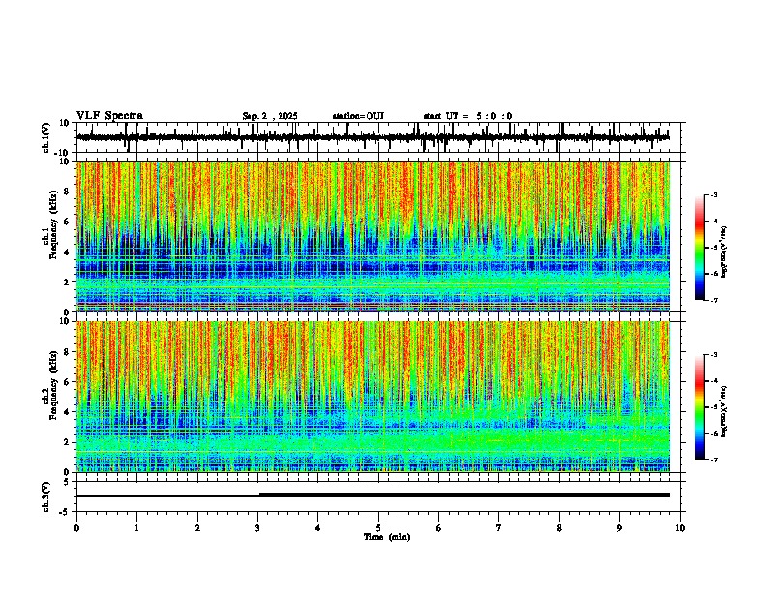Viewport: 766px width, 592px height.
Task: Click the "VLF Spectra" plot title
Action: (x=109, y=116)
